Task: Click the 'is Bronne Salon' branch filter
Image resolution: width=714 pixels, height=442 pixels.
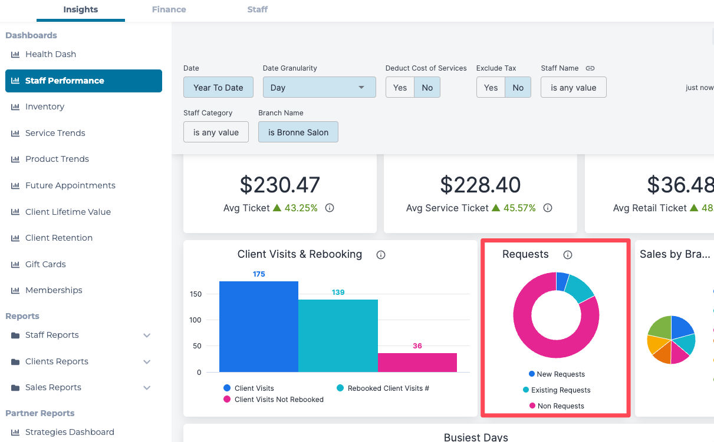Action: 298,132
